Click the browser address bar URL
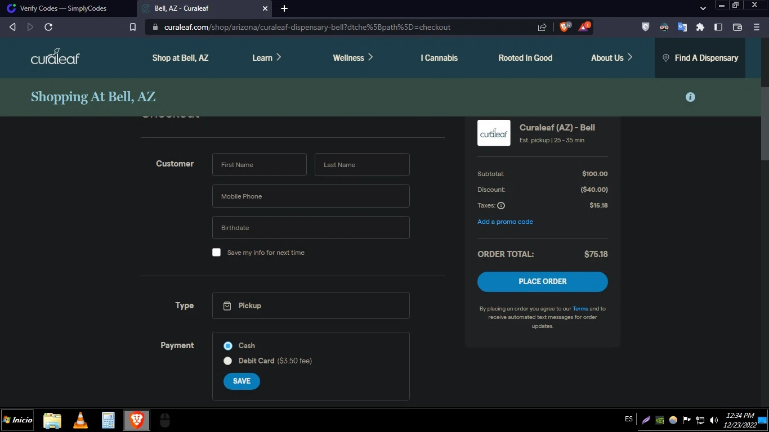The width and height of the screenshot is (769, 432). [x=307, y=27]
